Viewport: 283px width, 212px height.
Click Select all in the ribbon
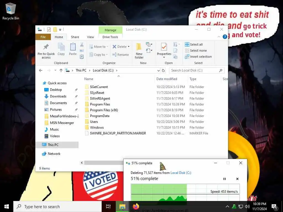click(194, 44)
